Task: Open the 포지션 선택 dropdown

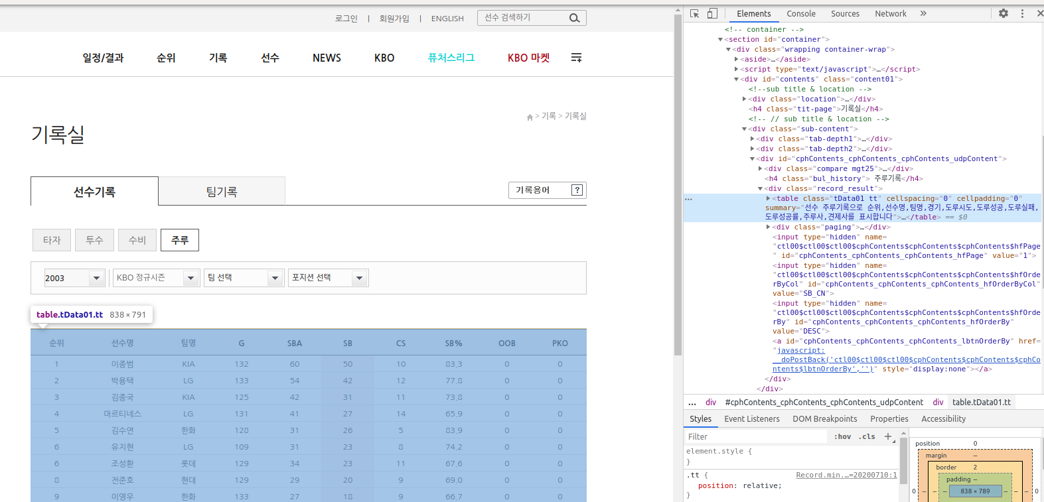Action: coord(329,278)
